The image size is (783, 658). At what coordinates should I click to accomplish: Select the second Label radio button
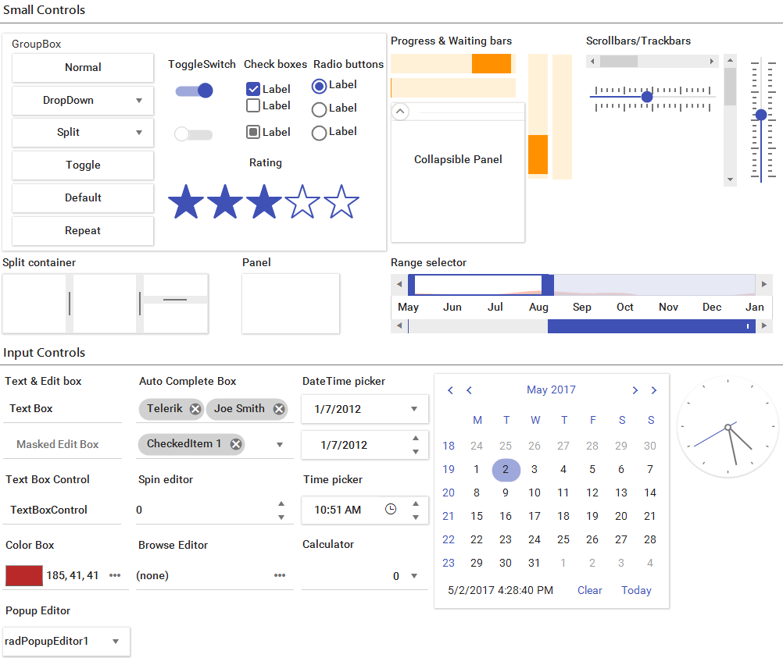click(319, 109)
